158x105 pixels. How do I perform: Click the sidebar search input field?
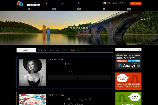126,50
